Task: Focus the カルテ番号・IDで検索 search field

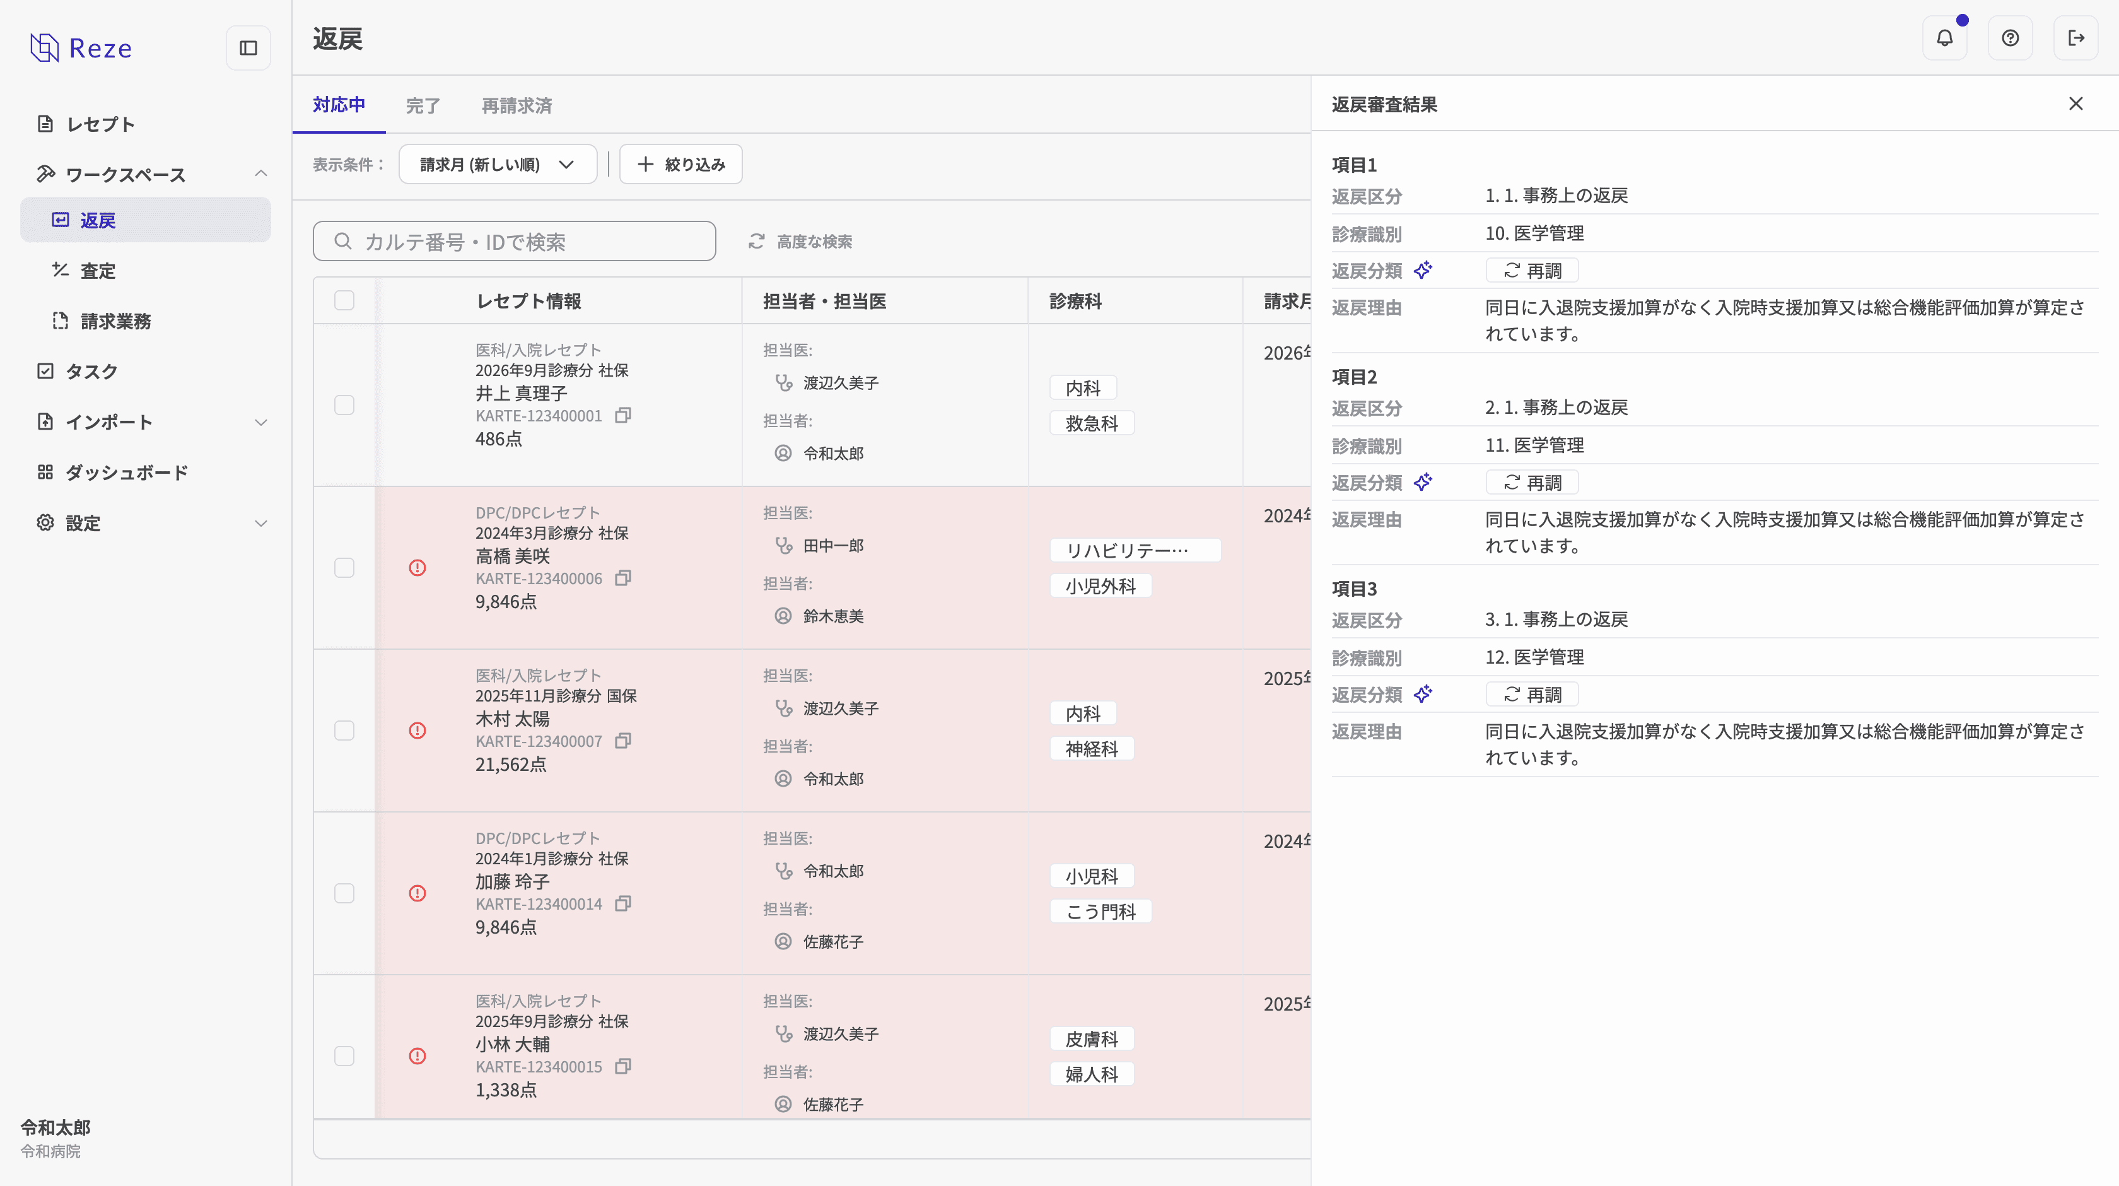Action: pos(514,241)
